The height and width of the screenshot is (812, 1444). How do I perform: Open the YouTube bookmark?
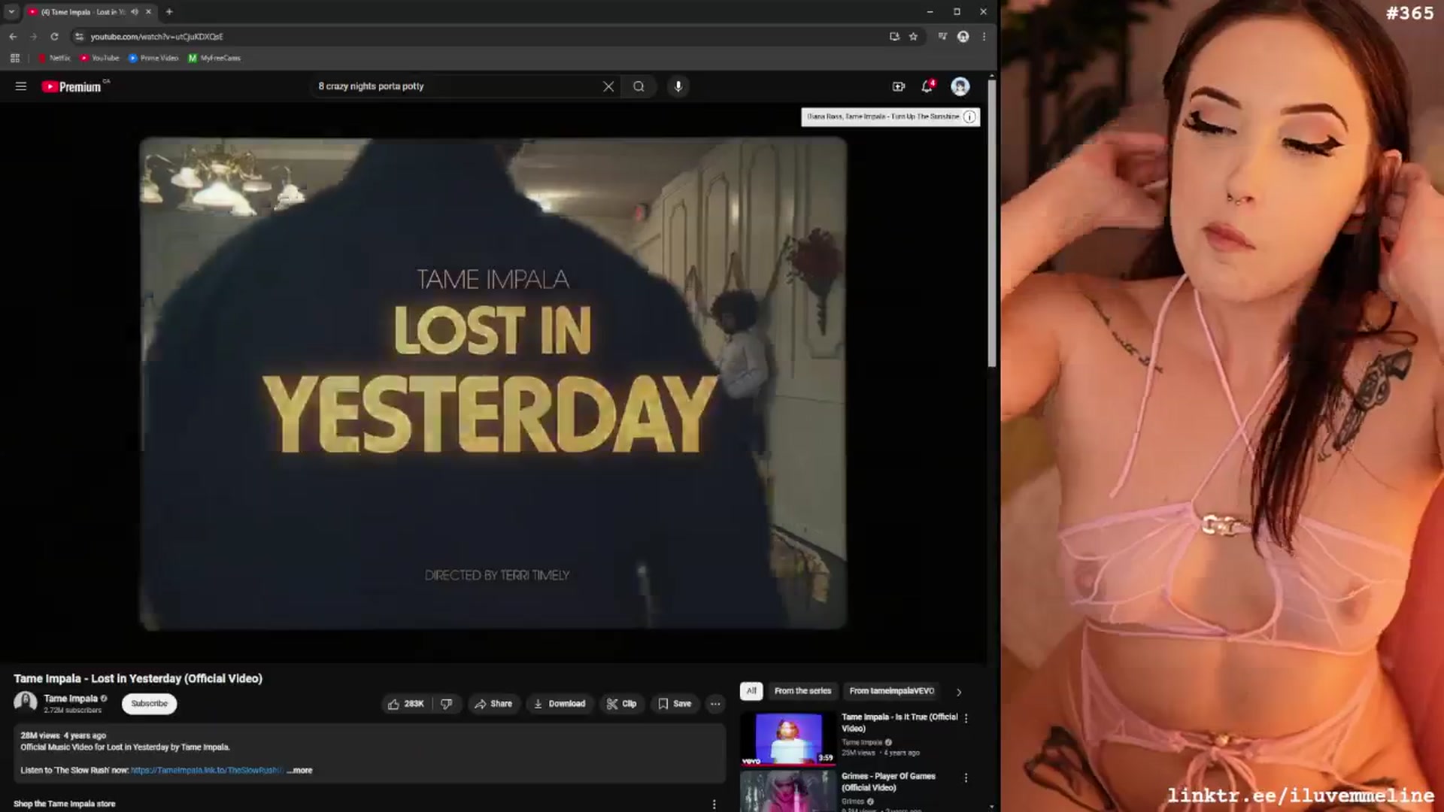(100, 58)
